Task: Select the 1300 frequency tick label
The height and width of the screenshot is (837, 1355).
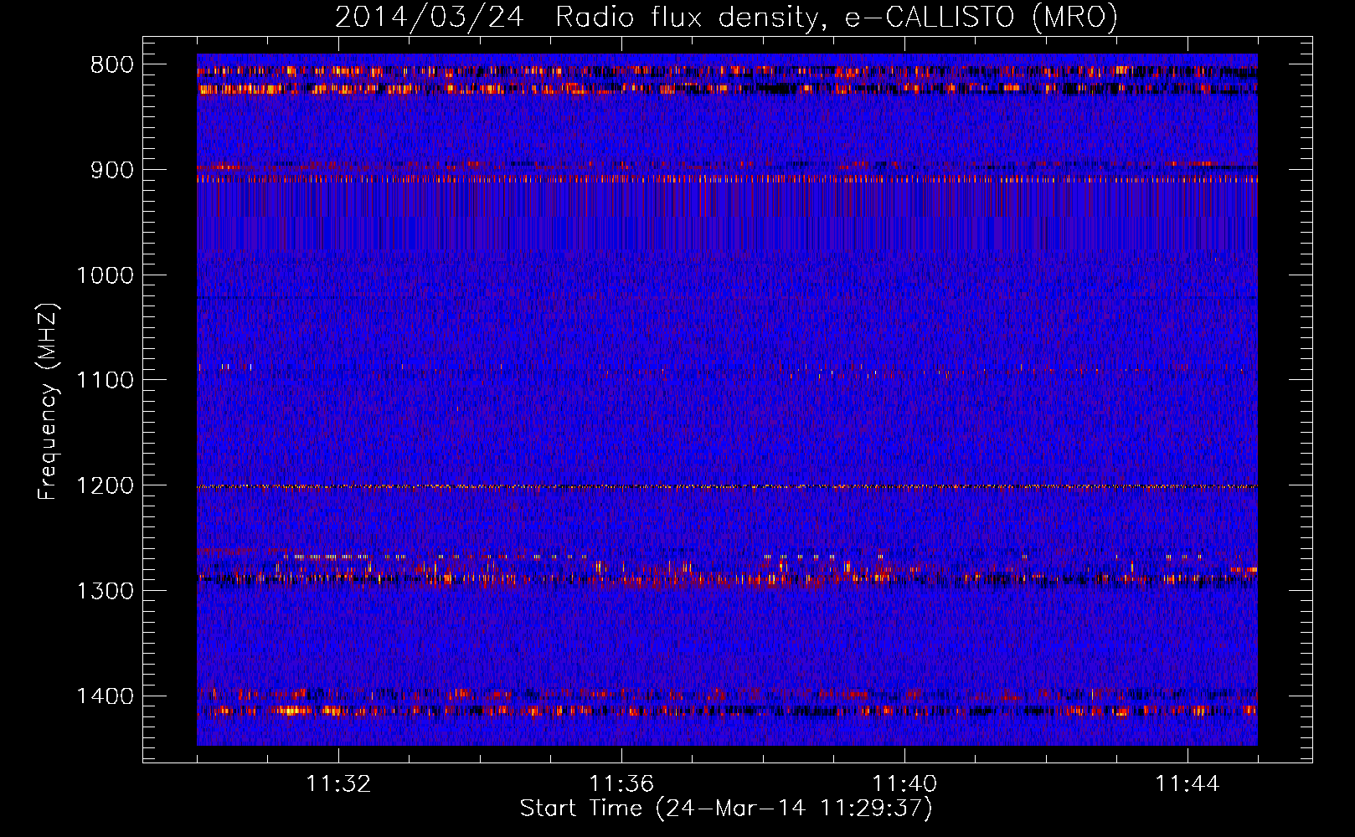Action: click(104, 592)
